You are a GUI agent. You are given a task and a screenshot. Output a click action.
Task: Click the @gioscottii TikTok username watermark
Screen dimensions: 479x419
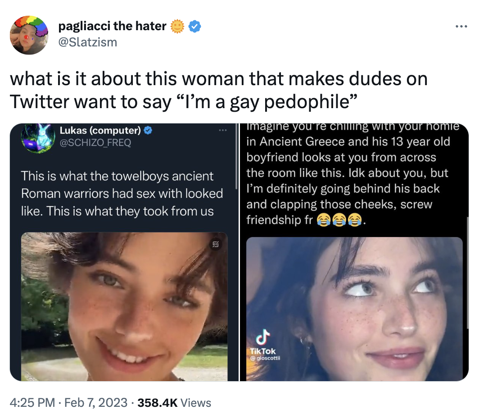pyautogui.click(x=265, y=358)
